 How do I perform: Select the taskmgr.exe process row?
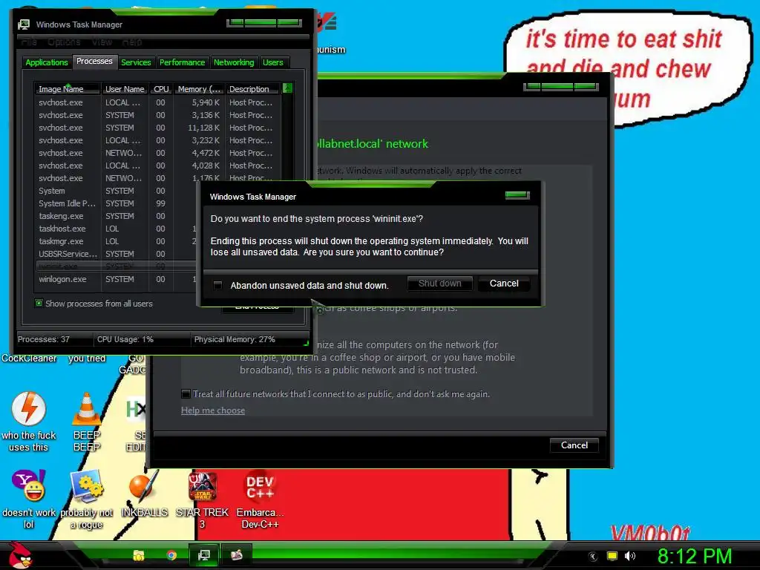click(x=117, y=241)
